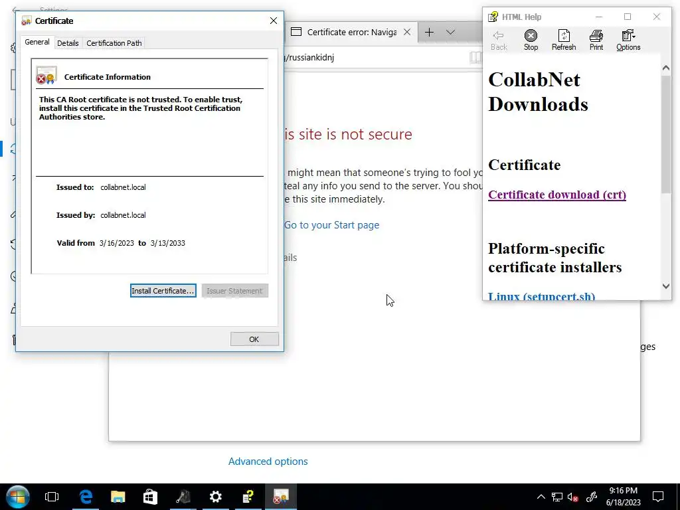This screenshot has height=510, width=680.
Task: Open the Windows Start menu
Action: click(x=17, y=497)
